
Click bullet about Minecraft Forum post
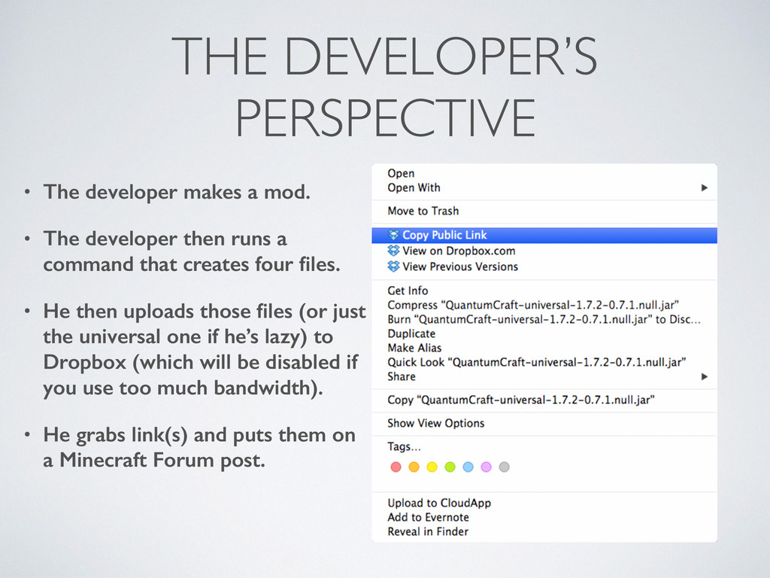coord(199,448)
